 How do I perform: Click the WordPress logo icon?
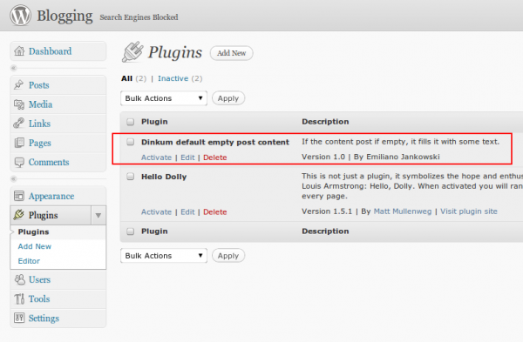[x=20, y=16]
